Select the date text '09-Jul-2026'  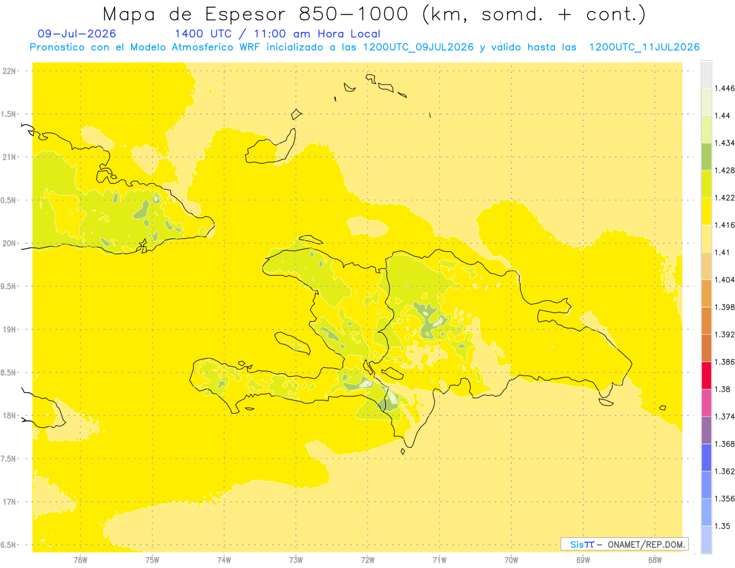click(x=77, y=34)
